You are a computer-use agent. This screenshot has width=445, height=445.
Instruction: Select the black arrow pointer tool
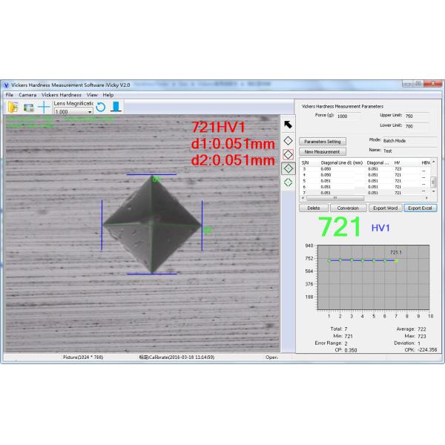tap(288, 125)
